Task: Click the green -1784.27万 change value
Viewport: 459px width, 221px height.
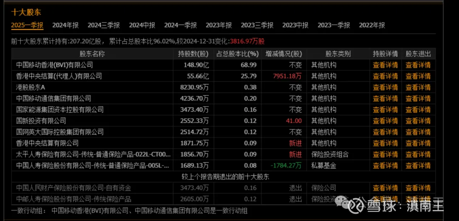Action: click(286, 165)
